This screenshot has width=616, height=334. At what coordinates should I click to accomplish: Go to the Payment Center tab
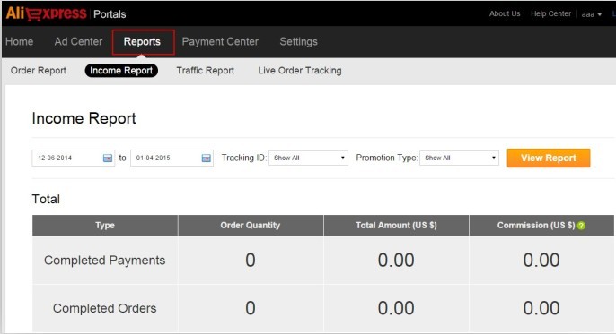click(220, 41)
